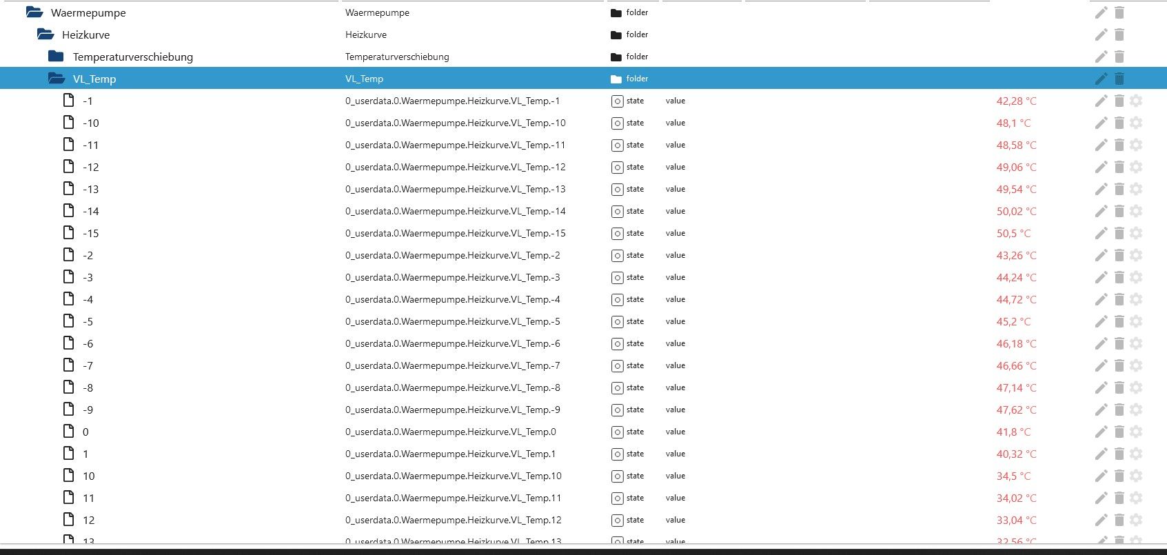Open custom settings gear for VL_Temp.-12
The width and height of the screenshot is (1167, 555).
click(1136, 167)
